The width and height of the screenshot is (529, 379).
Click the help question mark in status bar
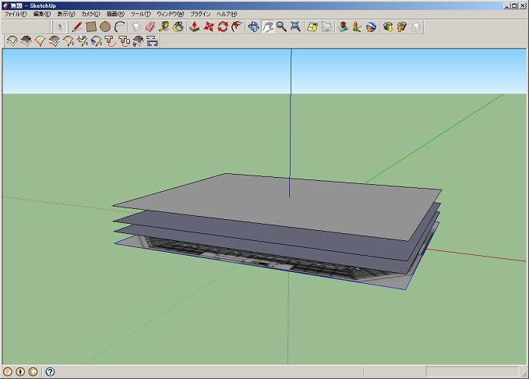click(50, 372)
